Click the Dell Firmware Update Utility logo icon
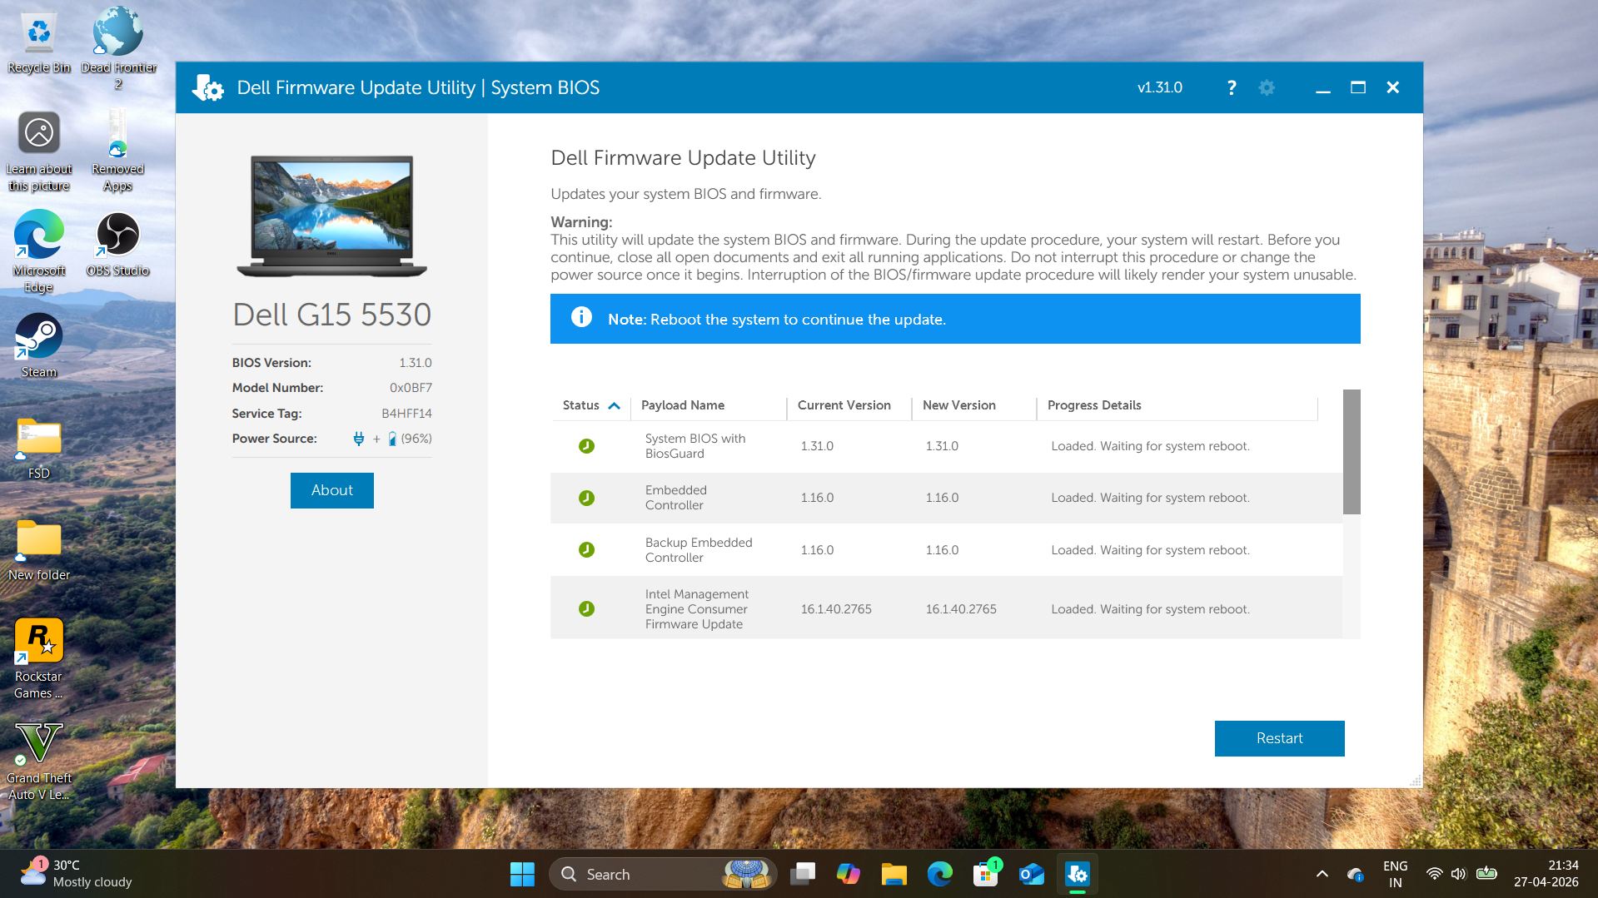This screenshot has width=1598, height=898. (x=207, y=87)
